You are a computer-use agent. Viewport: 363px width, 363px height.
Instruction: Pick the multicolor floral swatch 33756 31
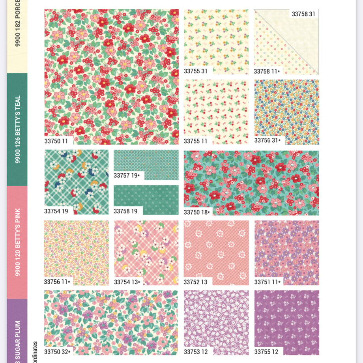coord(286,112)
